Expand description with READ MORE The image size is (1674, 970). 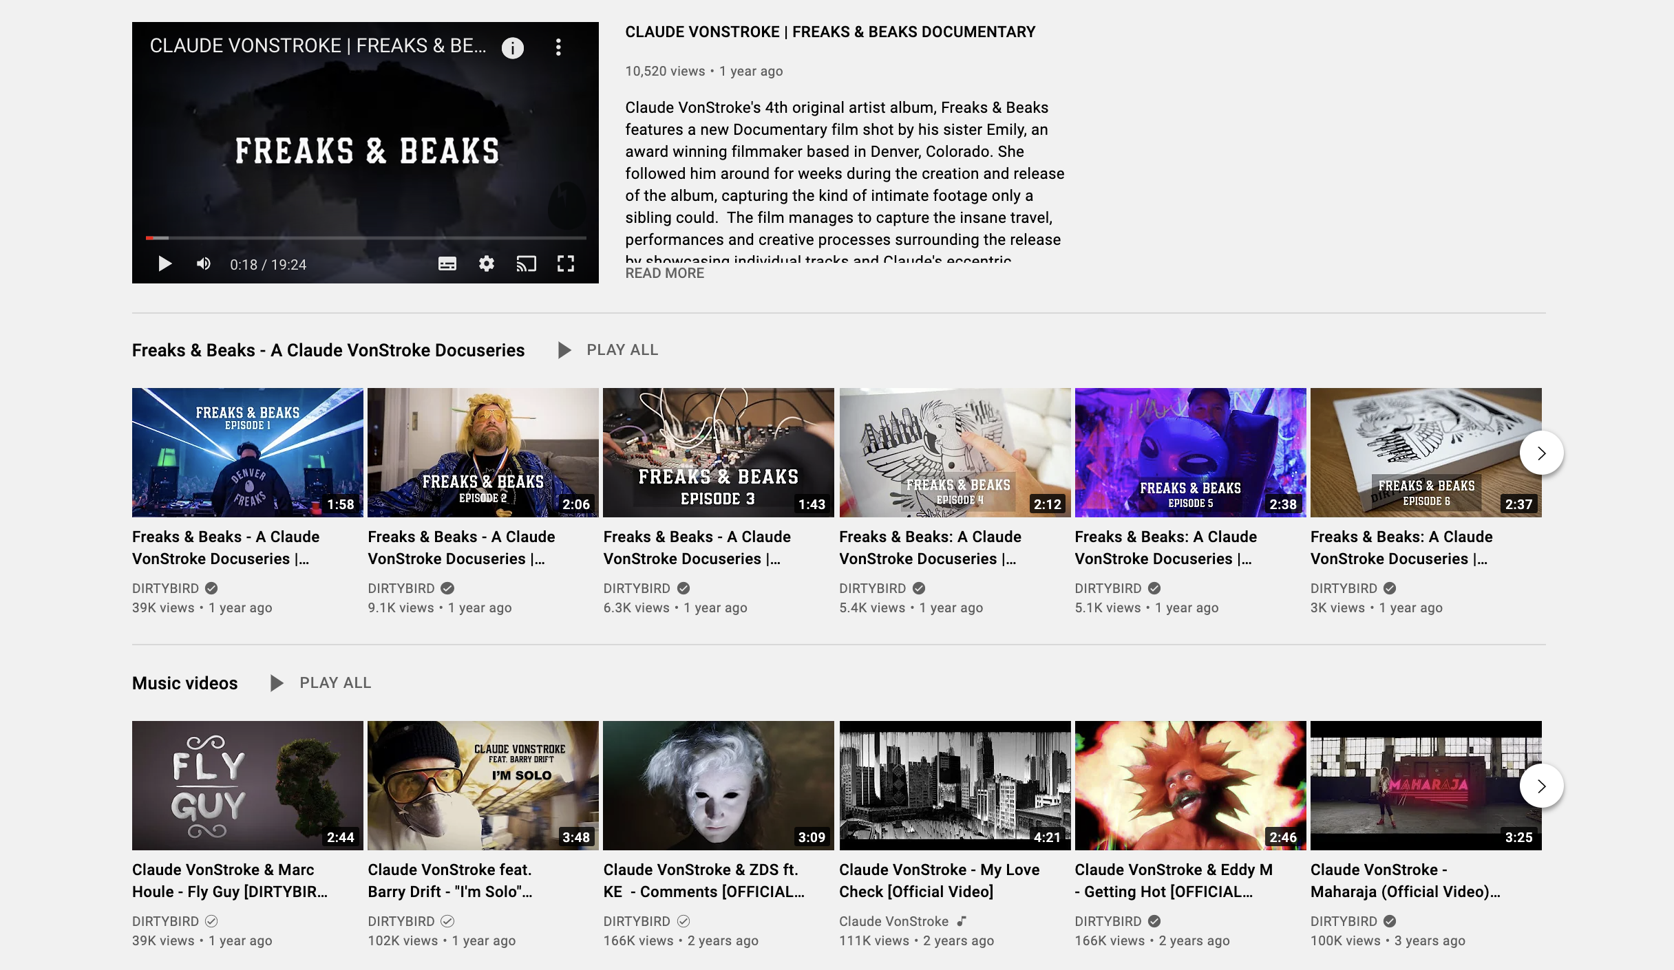coord(664,273)
